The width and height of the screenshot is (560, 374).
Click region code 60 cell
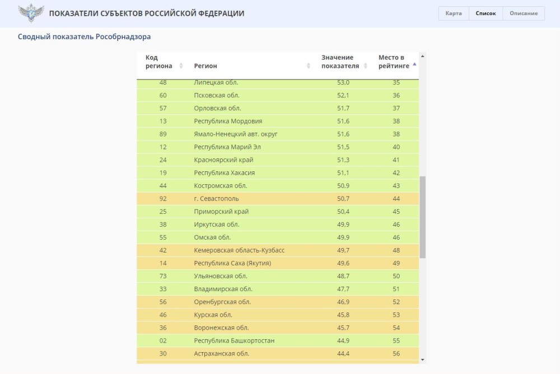(163, 95)
